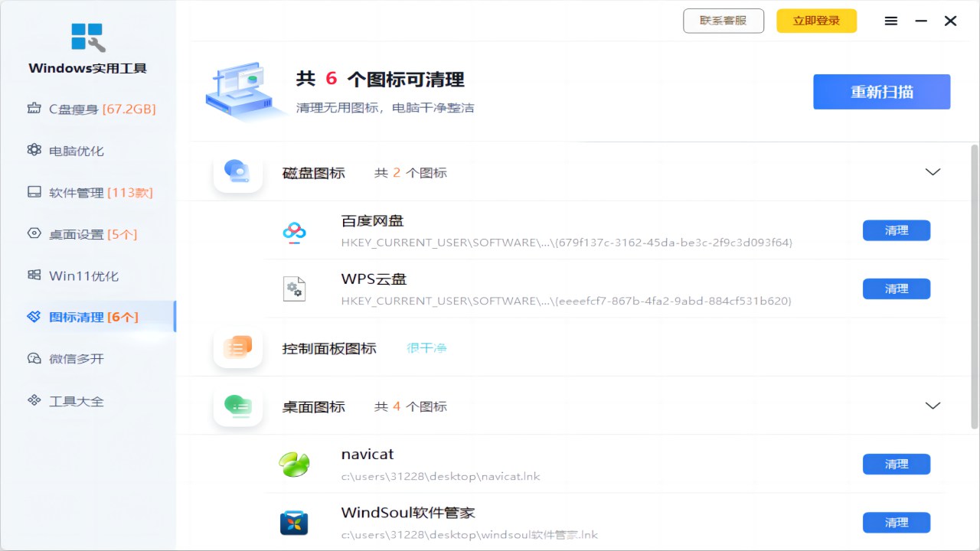The image size is (980, 551).
Task: Click the 桌面图标 section title
Action: (314, 406)
